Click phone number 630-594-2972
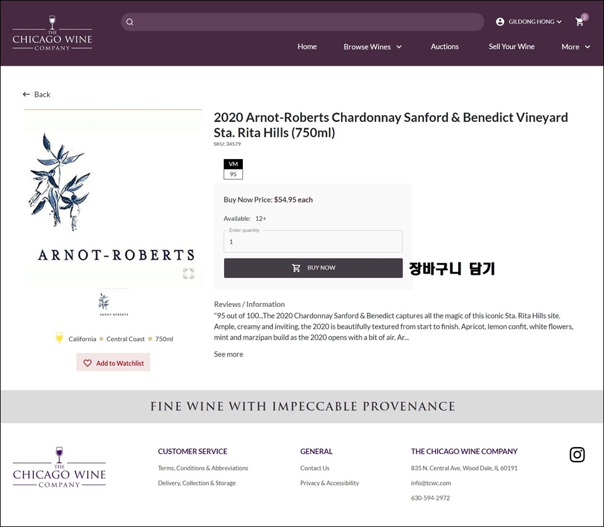This screenshot has height=527, width=604. [430, 498]
